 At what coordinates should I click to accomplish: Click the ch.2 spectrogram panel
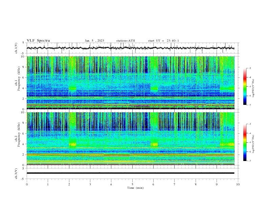pos(131,139)
